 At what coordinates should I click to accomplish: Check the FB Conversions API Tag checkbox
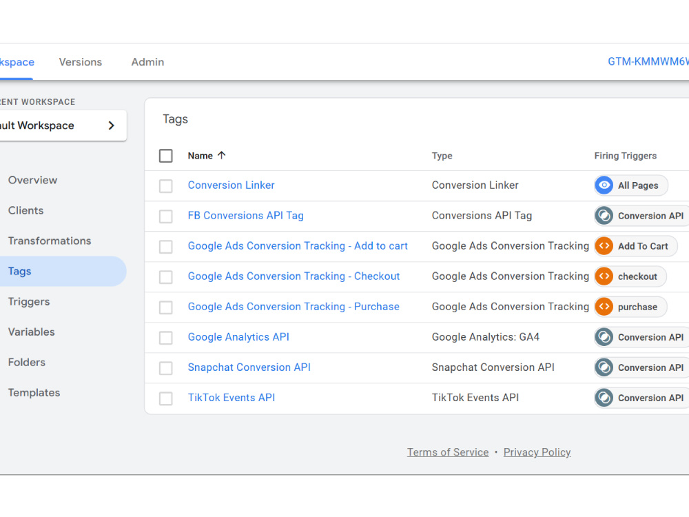coord(165,216)
